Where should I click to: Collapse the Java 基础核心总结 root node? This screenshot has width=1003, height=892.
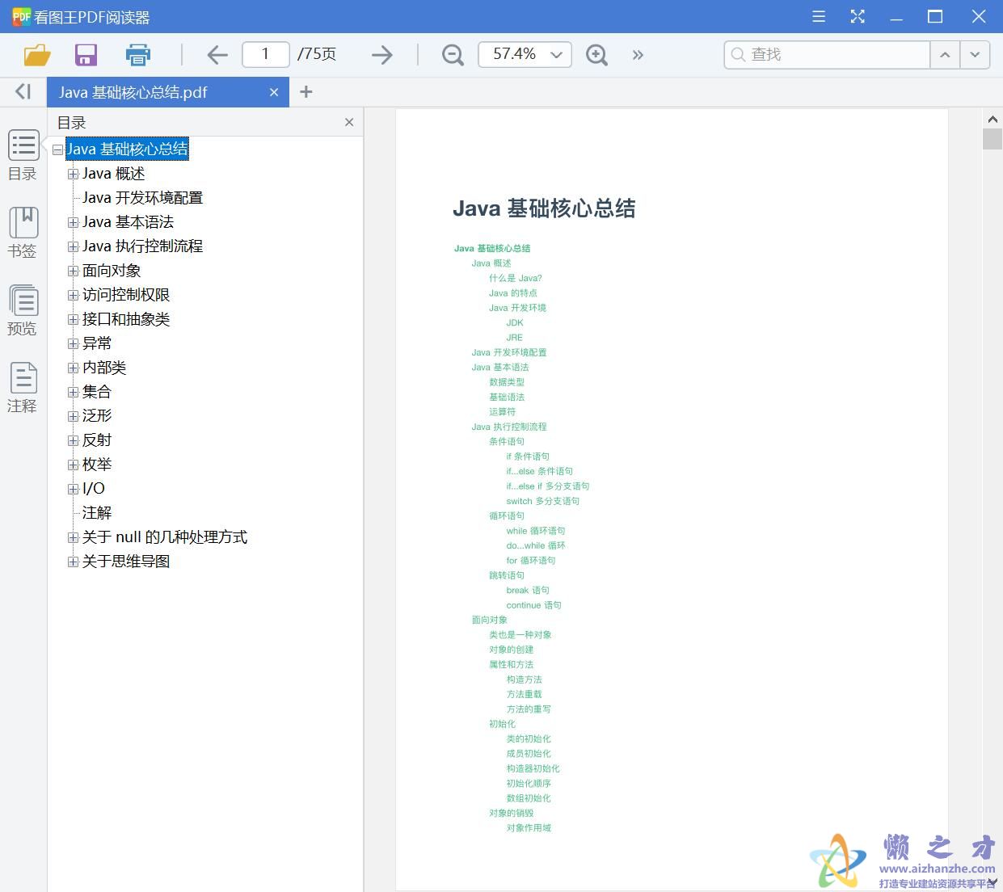coord(57,149)
